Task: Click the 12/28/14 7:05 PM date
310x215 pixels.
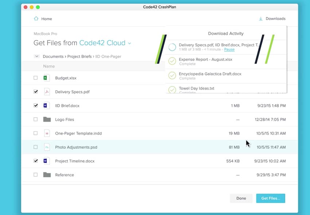Action: pos(270,120)
